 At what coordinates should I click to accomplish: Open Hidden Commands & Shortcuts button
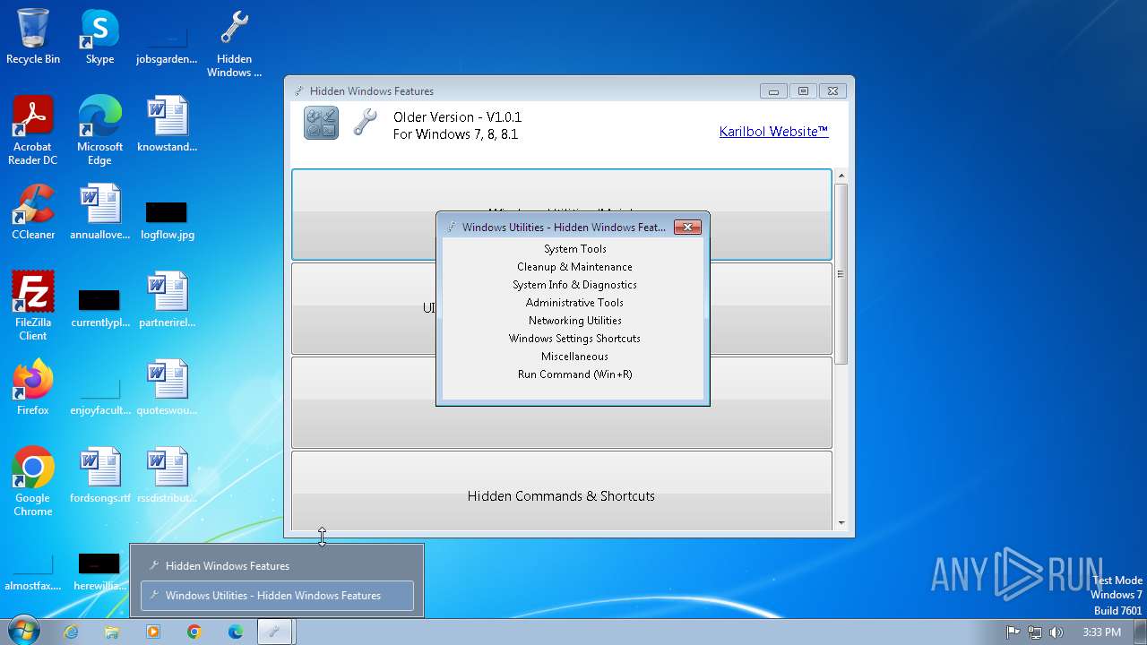[562, 490]
